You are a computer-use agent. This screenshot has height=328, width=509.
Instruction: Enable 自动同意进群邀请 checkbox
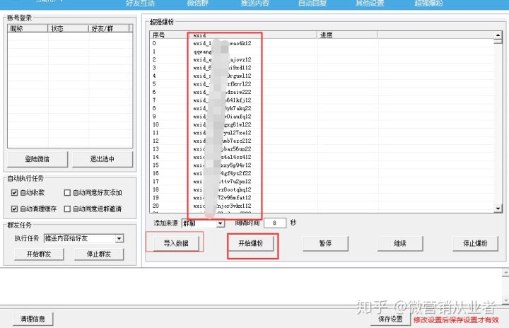coord(67,209)
